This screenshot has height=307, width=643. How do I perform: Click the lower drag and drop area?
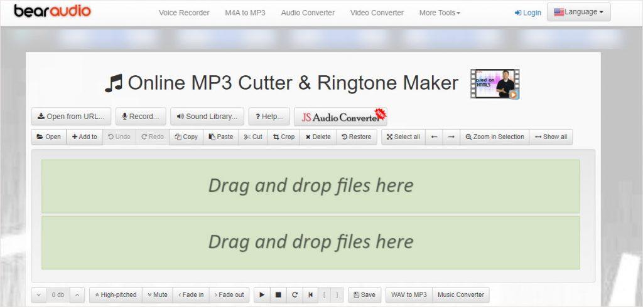(310, 242)
